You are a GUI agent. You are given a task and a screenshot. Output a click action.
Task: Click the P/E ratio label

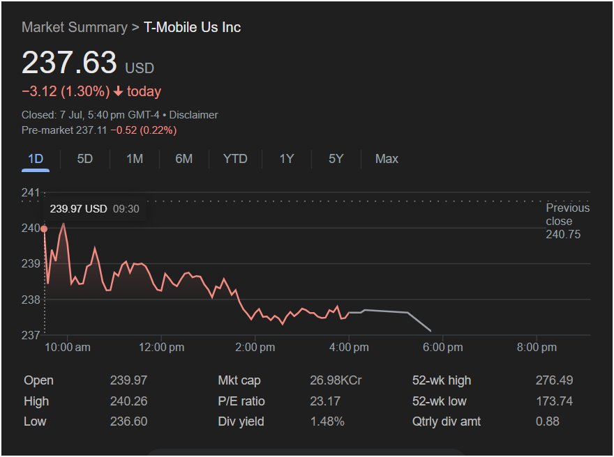click(x=241, y=401)
